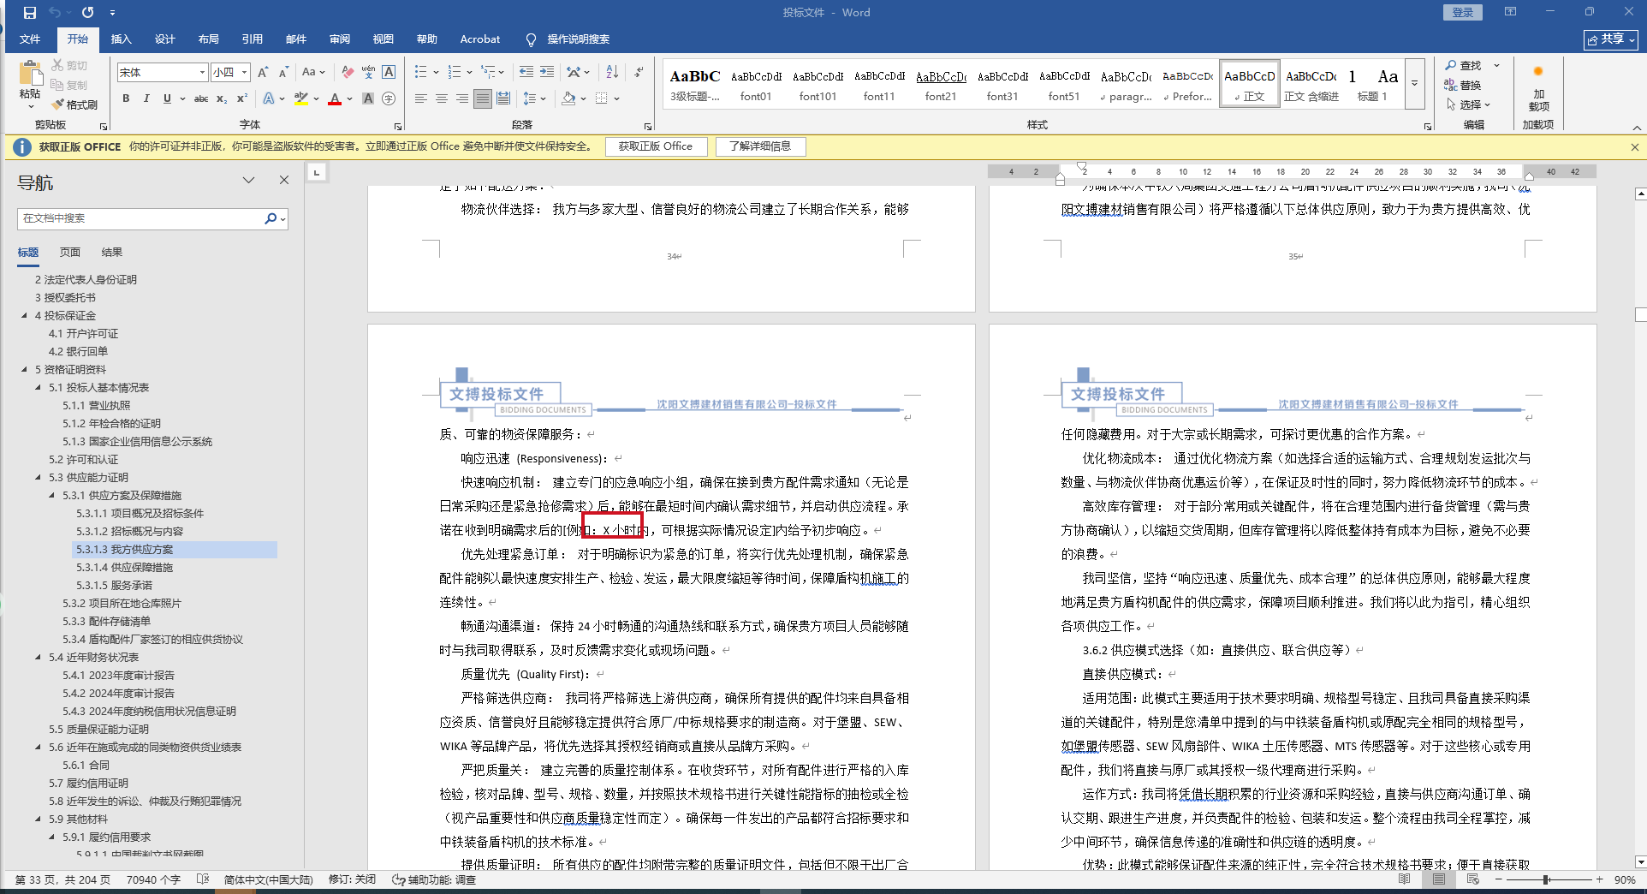Toggle italic formatting
Screen dimensions: 1647x894
tap(146, 98)
